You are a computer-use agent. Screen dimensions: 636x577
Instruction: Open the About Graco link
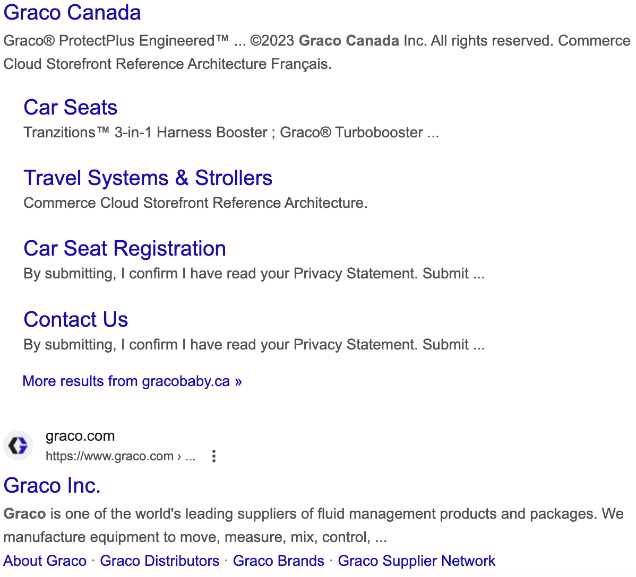[x=45, y=561]
